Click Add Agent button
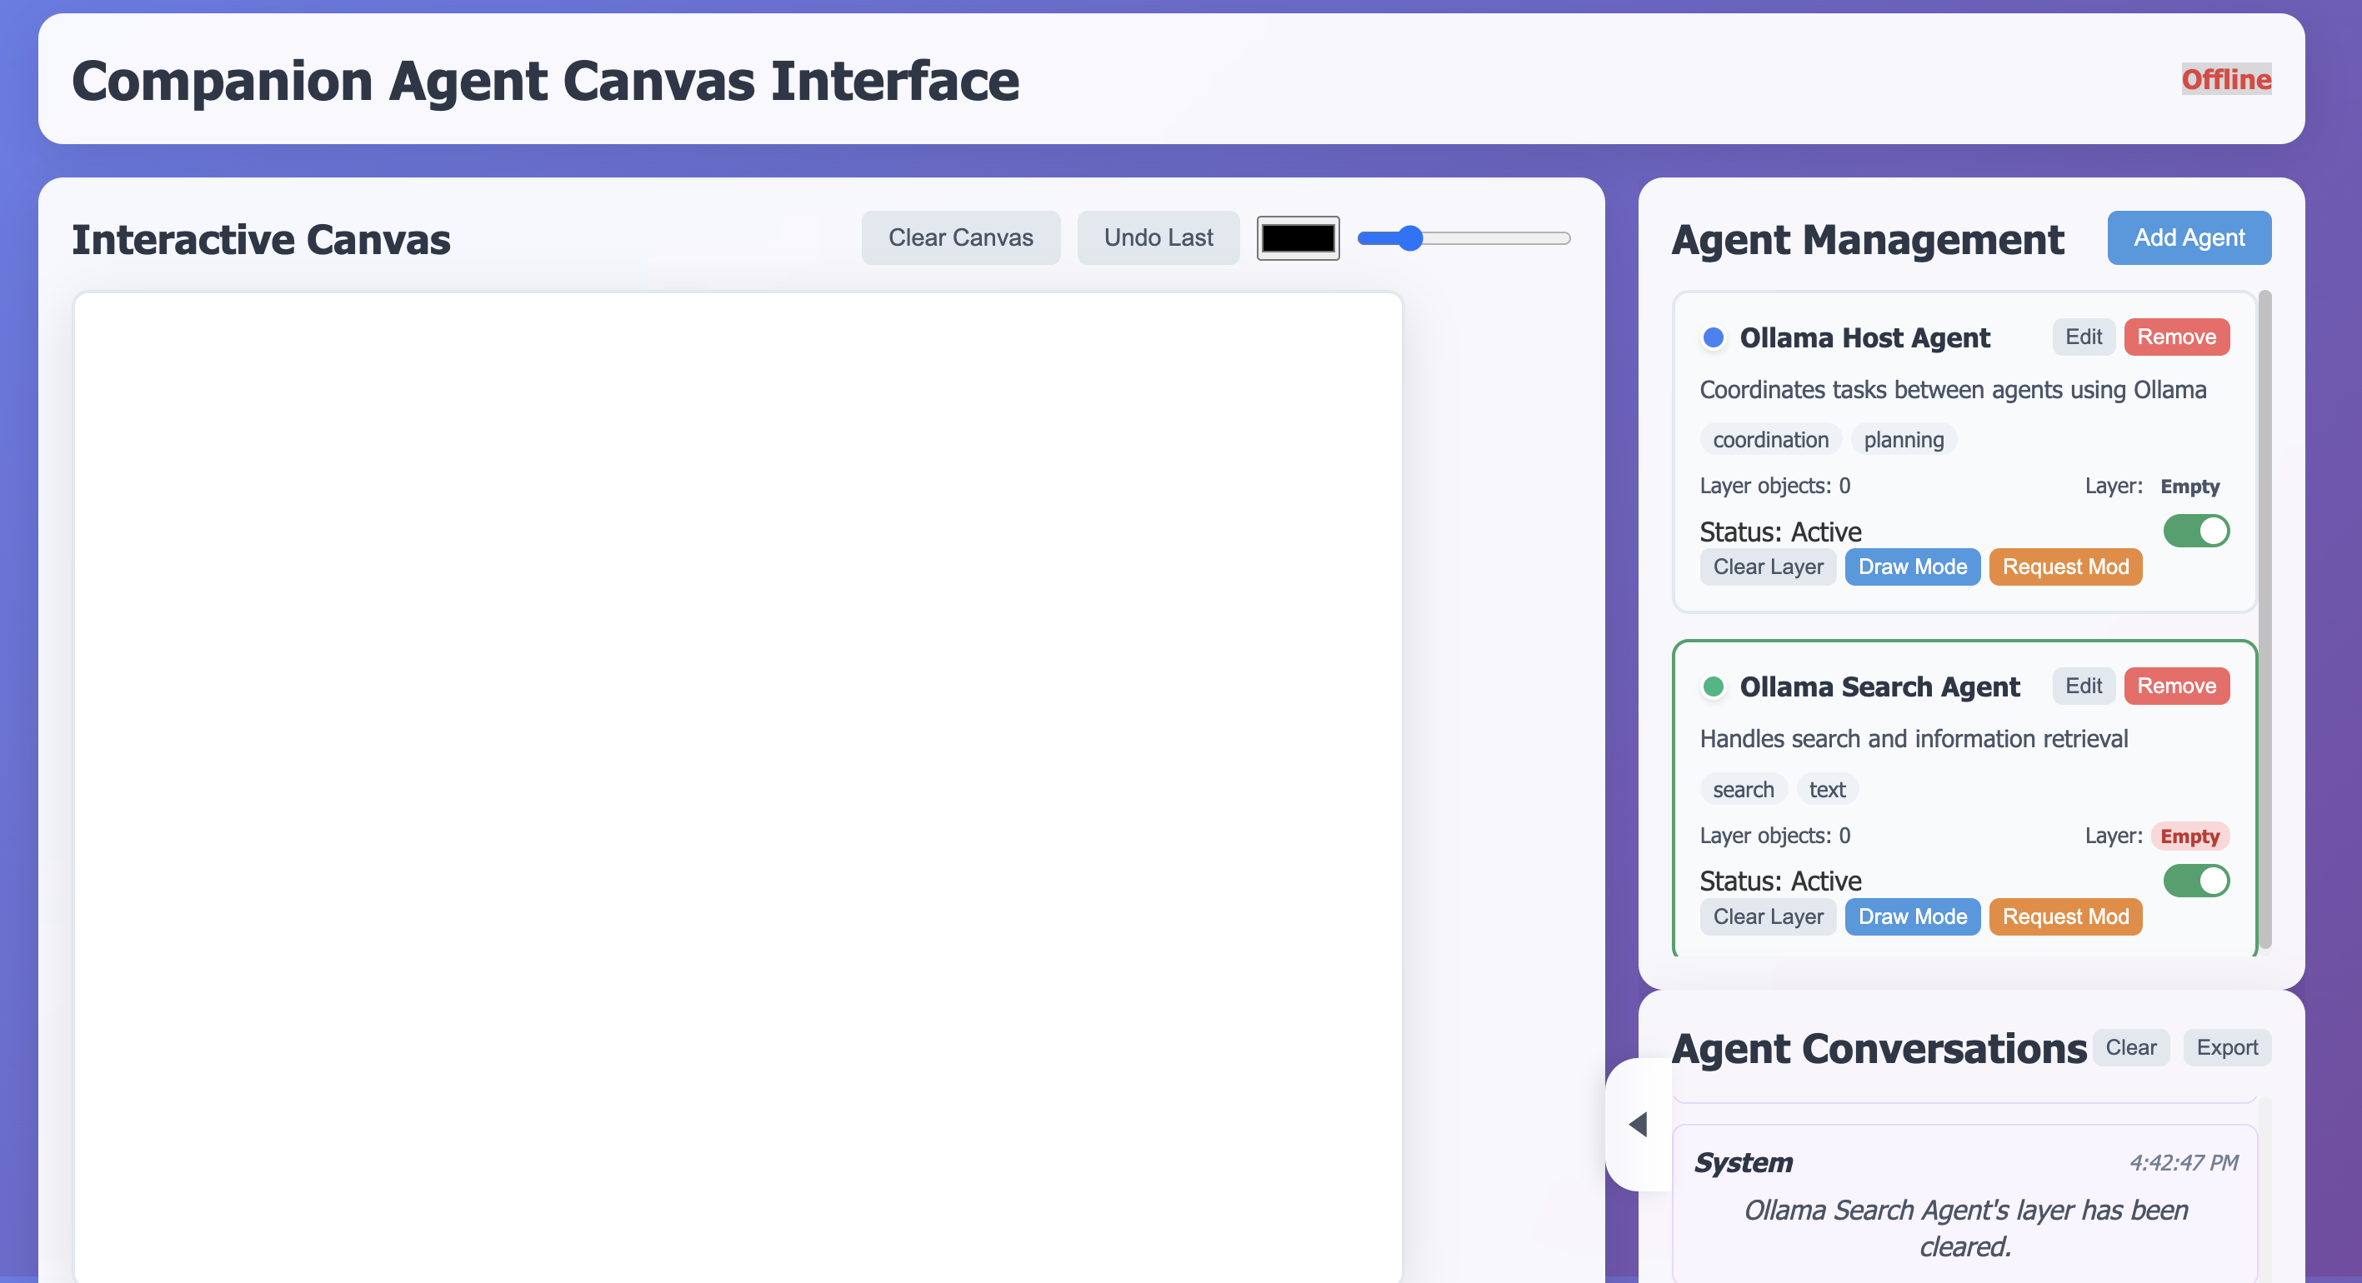The width and height of the screenshot is (2362, 1283). (2188, 238)
